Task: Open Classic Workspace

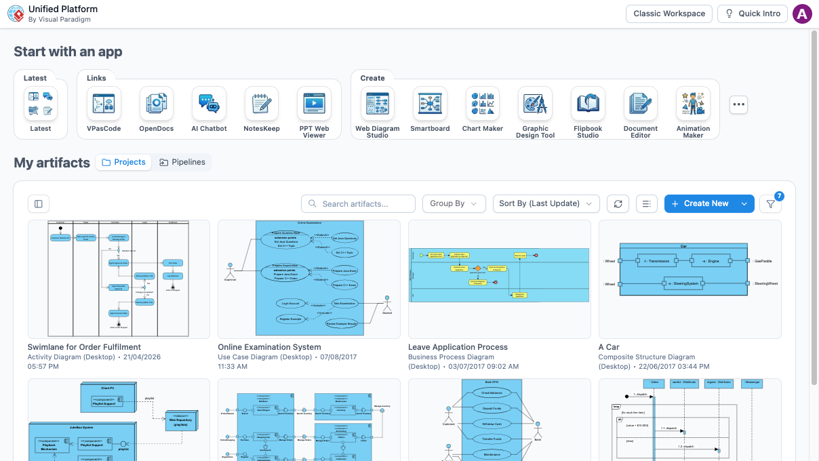Action: click(669, 14)
